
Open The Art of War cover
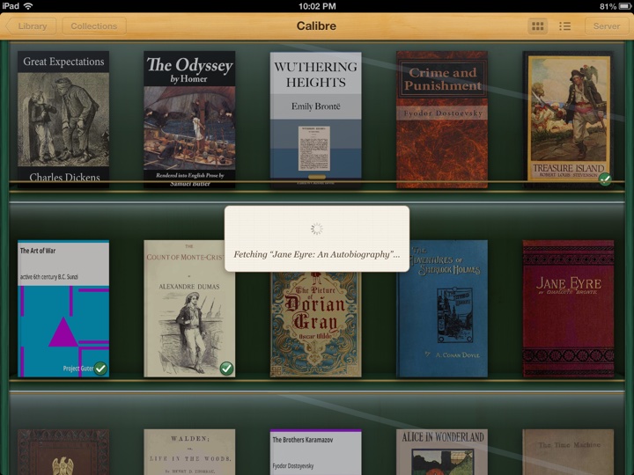63,309
